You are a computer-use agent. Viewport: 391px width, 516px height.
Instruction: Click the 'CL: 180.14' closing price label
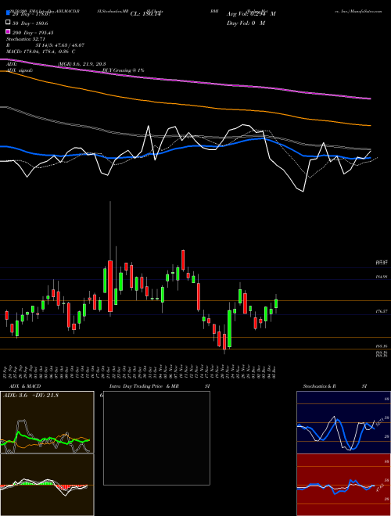coord(147,14)
